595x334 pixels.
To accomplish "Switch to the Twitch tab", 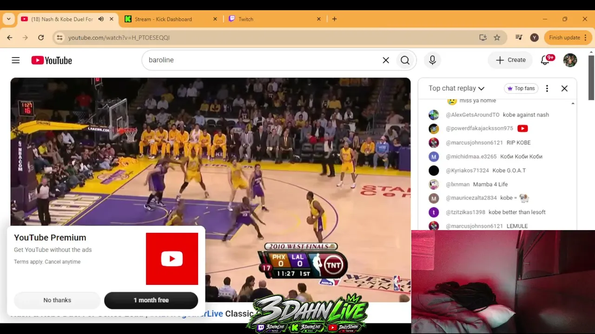I will pos(246,19).
